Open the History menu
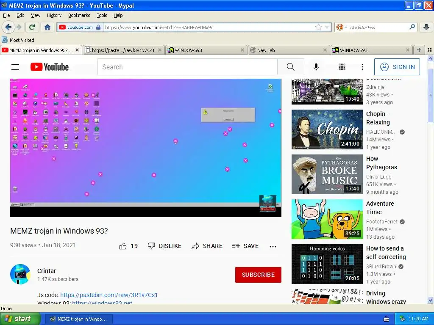This screenshot has width=434, height=325. (x=54, y=15)
